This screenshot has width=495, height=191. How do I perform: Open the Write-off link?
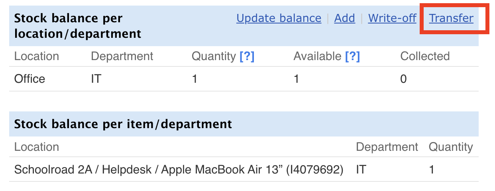click(x=392, y=18)
